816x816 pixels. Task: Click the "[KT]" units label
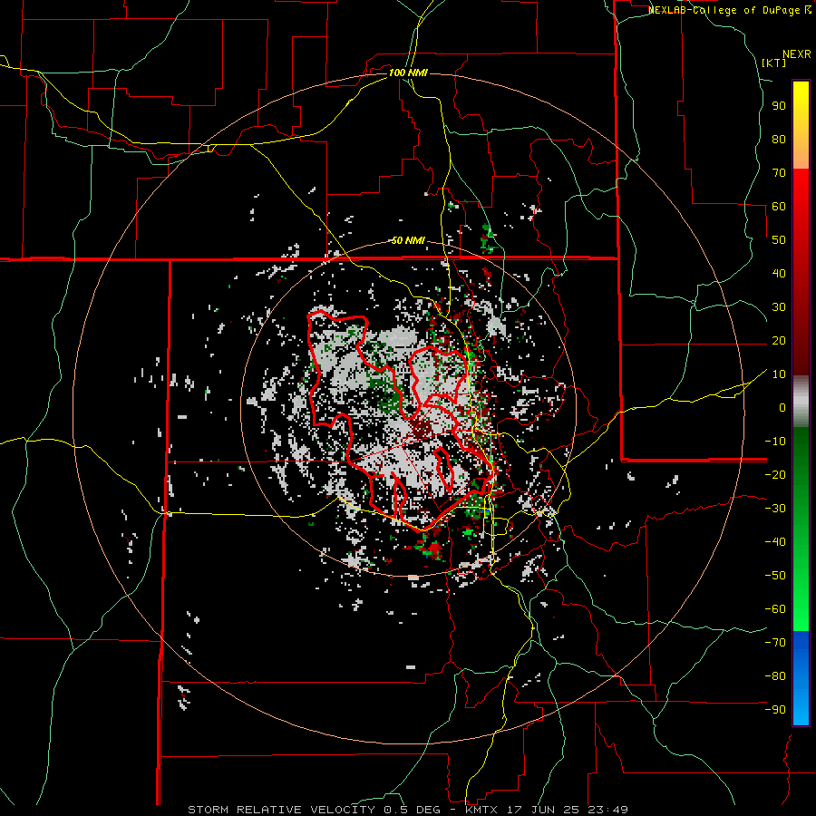pyautogui.click(x=774, y=63)
